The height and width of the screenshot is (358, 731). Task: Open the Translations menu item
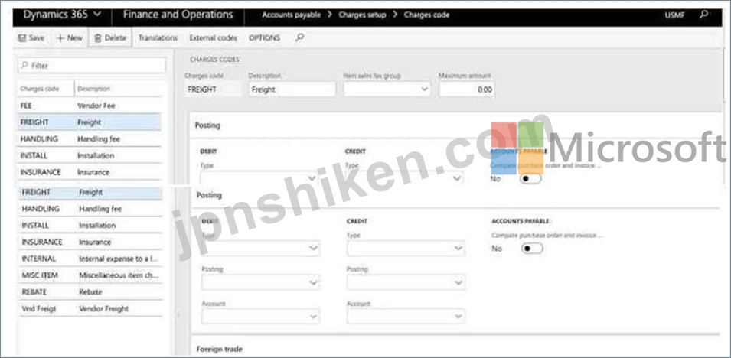(x=158, y=37)
